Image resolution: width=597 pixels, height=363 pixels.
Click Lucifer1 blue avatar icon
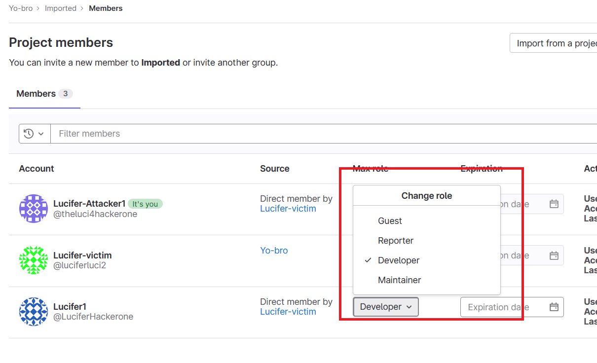point(33,311)
